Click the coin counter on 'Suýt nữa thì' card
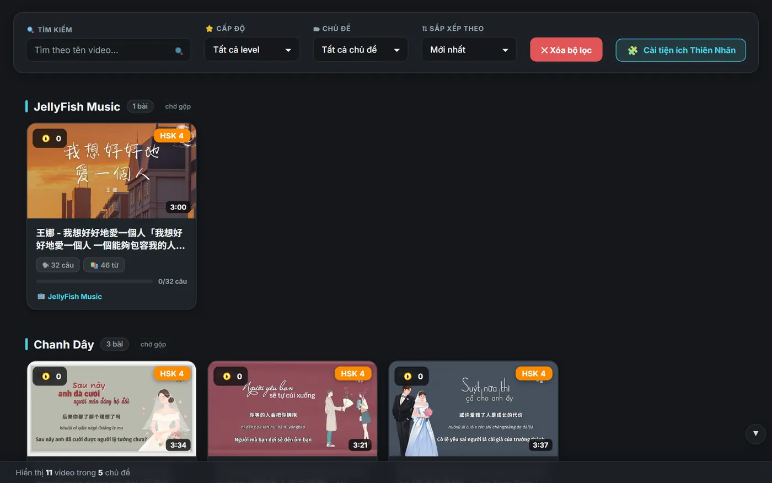 [412, 376]
